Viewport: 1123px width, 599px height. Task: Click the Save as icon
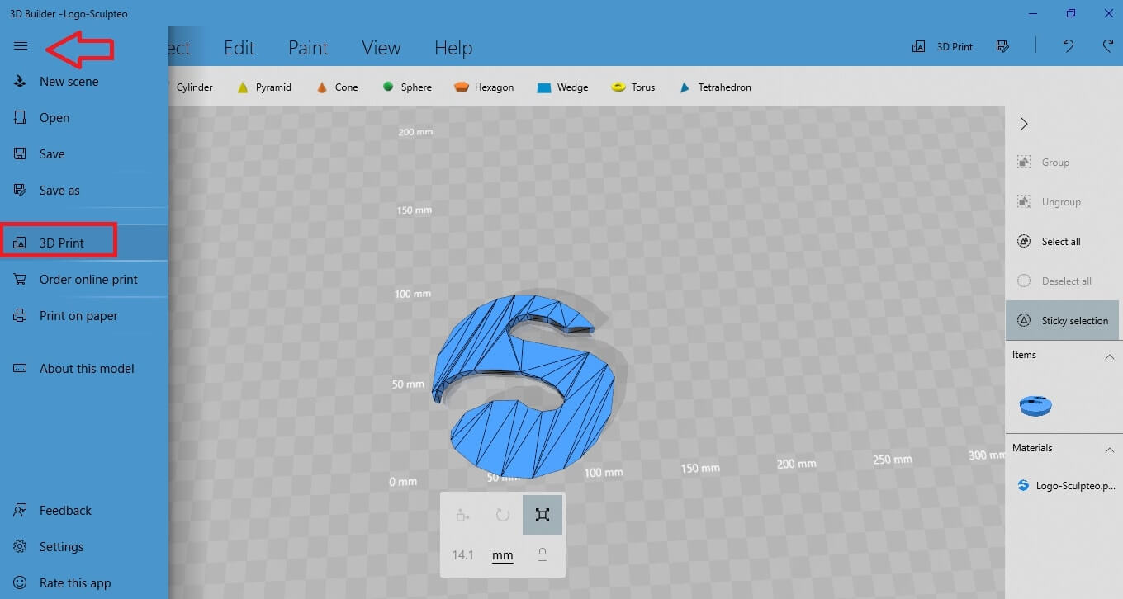[x=21, y=191]
